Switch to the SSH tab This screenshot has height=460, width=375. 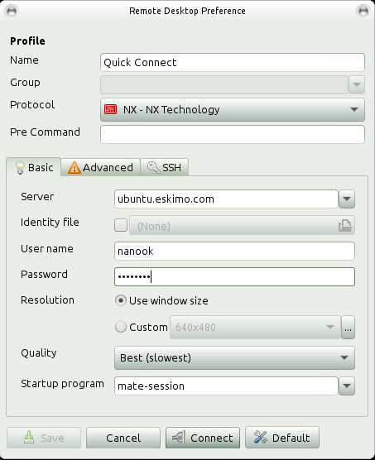pyautogui.click(x=164, y=167)
